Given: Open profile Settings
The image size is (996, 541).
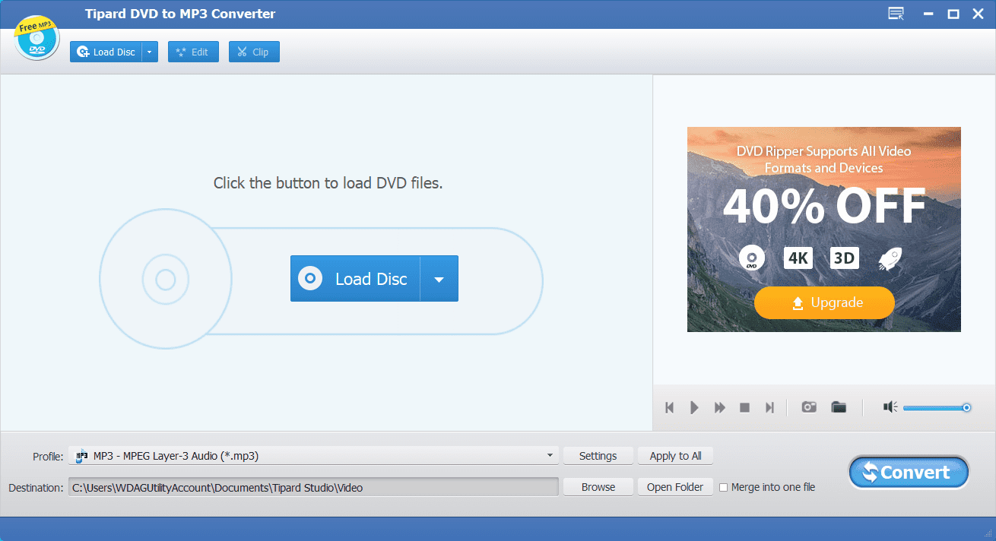Looking at the screenshot, I should pos(598,456).
